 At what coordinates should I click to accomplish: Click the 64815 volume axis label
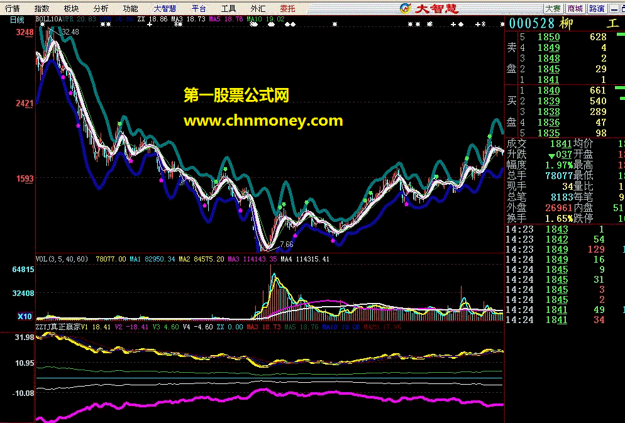23,270
